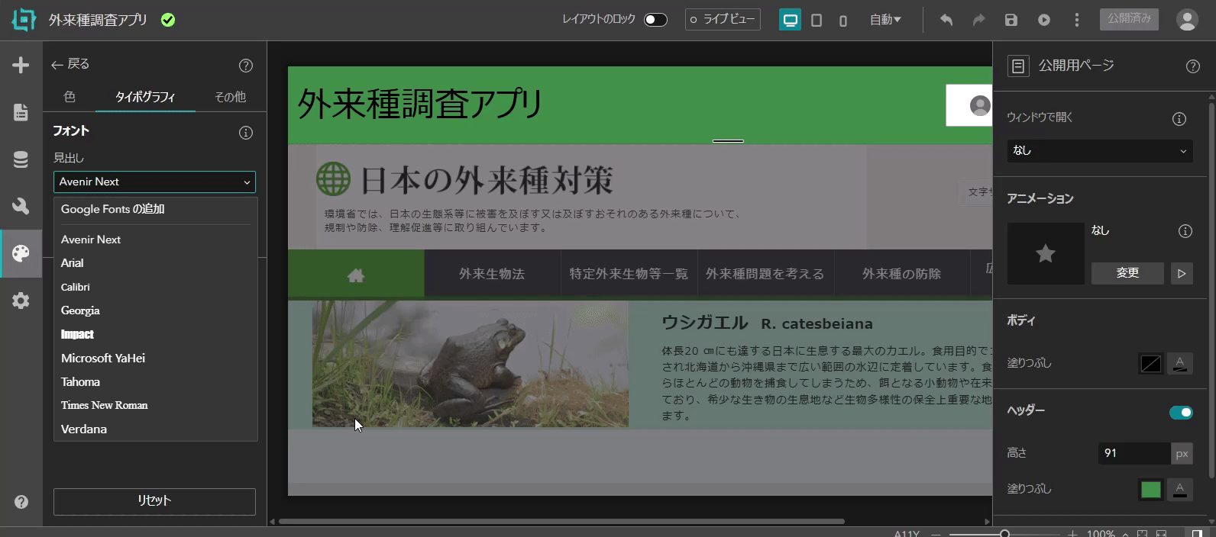Open the green header fill color swatch
The image size is (1216, 537).
click(x=1150, y=490)
